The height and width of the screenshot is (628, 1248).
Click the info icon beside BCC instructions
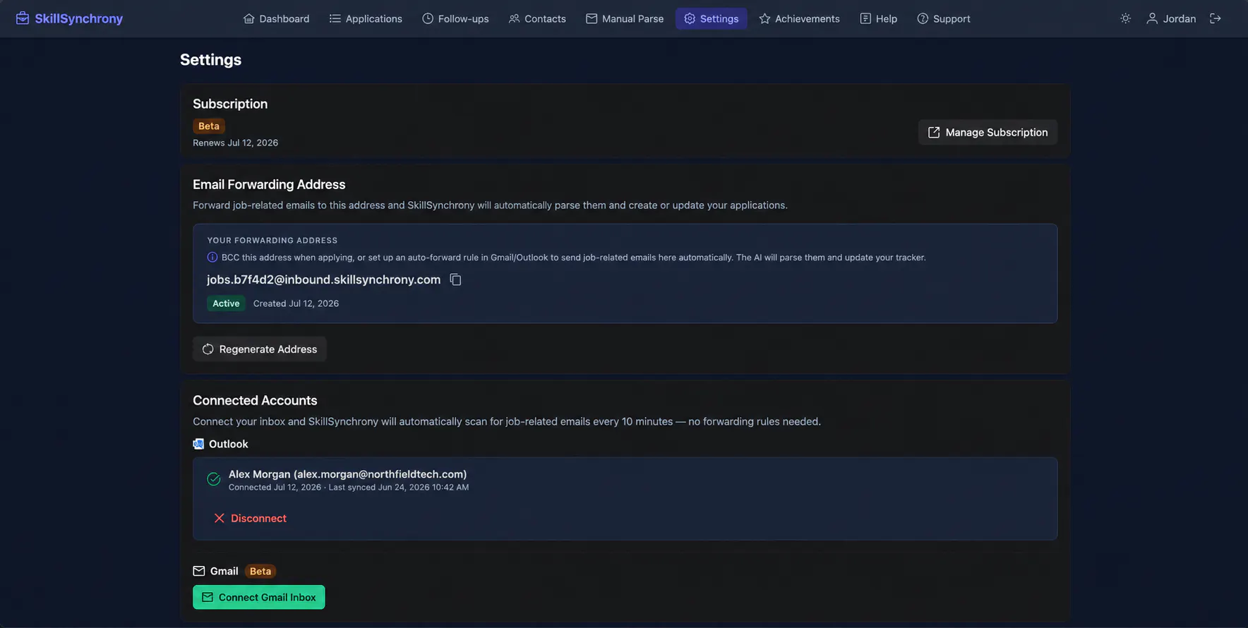(x=212, y=258)
